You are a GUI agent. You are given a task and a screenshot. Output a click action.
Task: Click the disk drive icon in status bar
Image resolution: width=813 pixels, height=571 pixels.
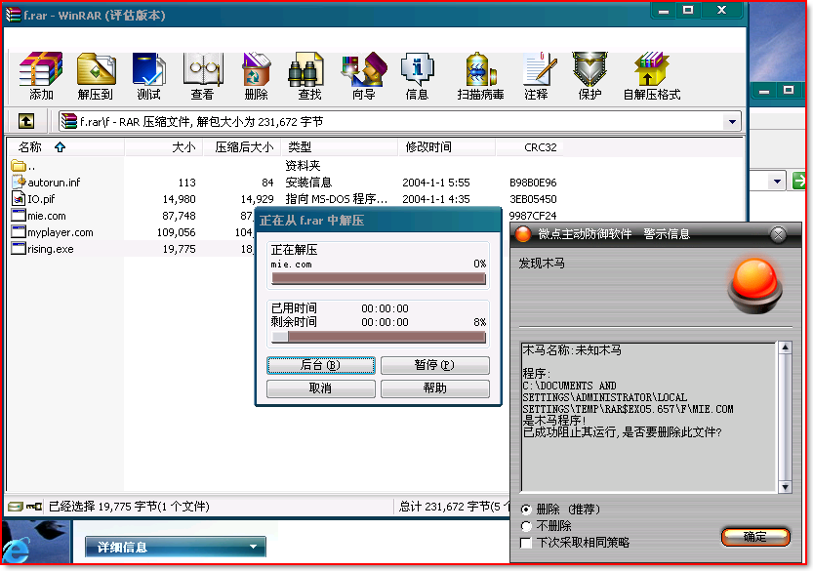16,507
